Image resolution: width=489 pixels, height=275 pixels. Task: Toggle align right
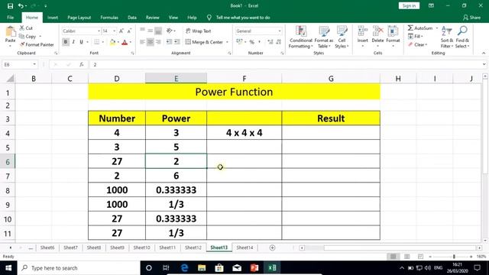[x=158, y=42]
